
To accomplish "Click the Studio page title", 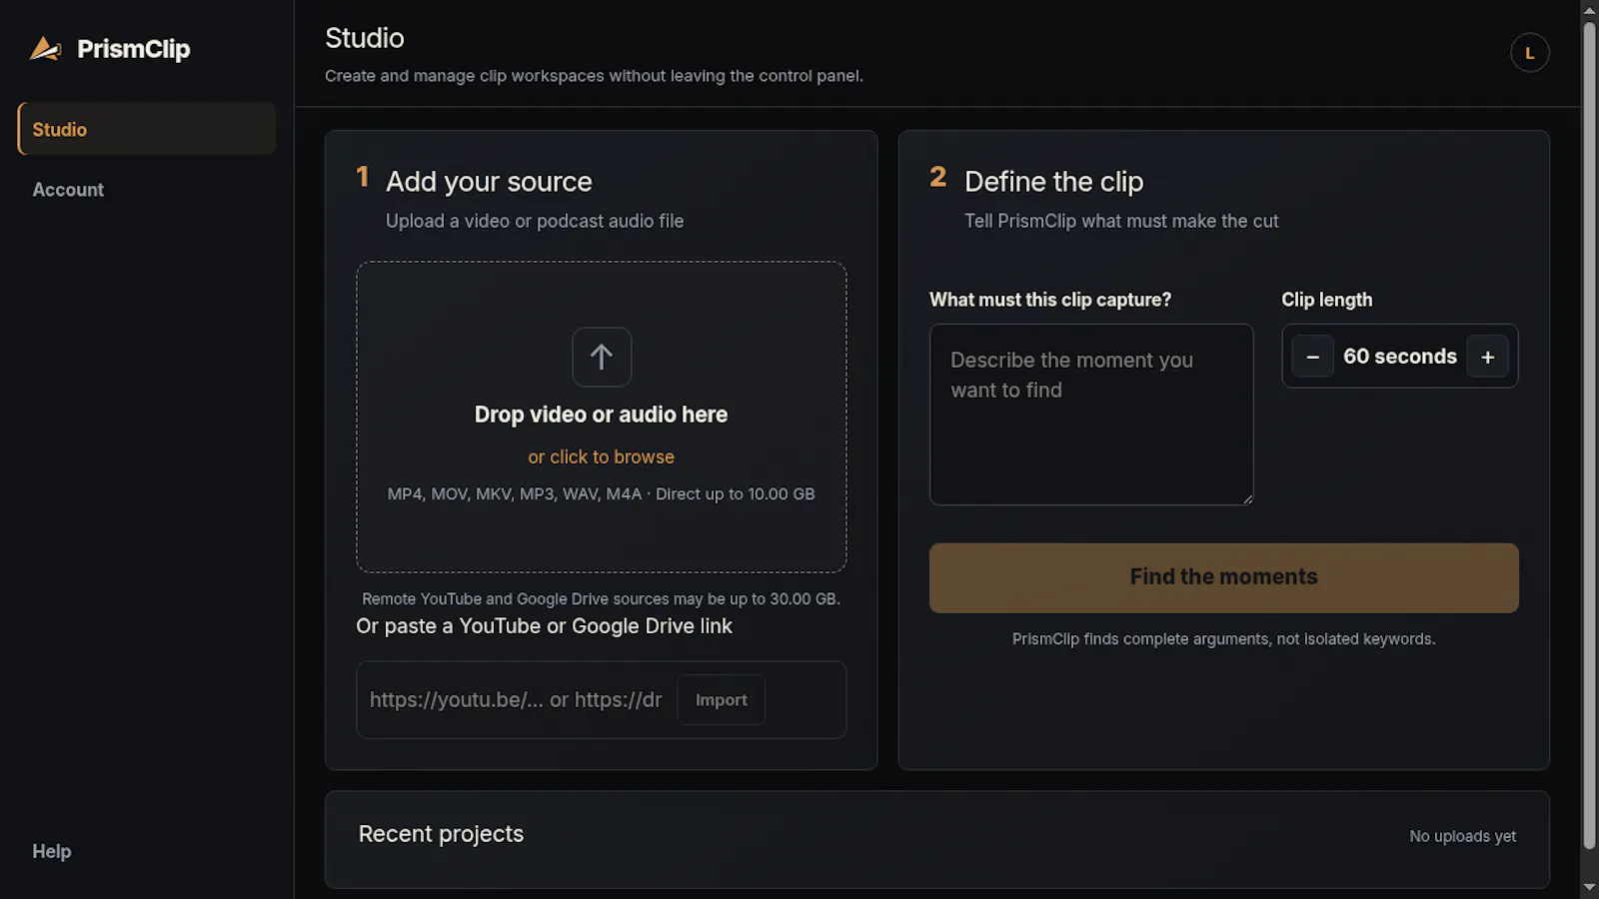I will point(365,38).
